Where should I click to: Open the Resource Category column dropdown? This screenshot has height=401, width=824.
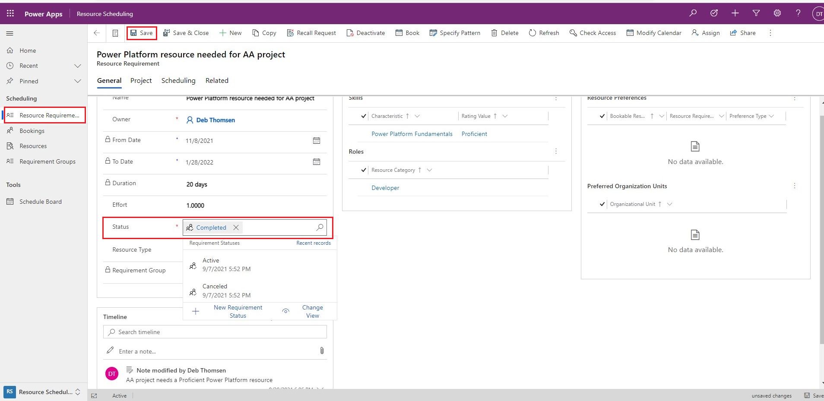429,170
